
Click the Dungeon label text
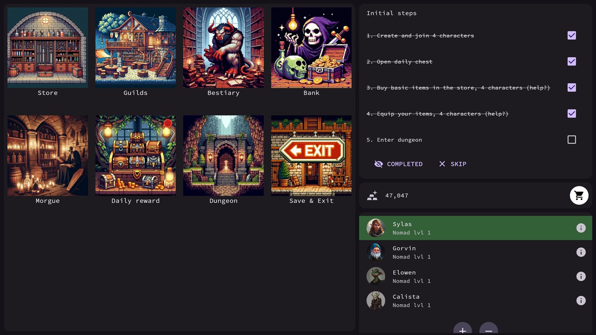pos(223,200)
